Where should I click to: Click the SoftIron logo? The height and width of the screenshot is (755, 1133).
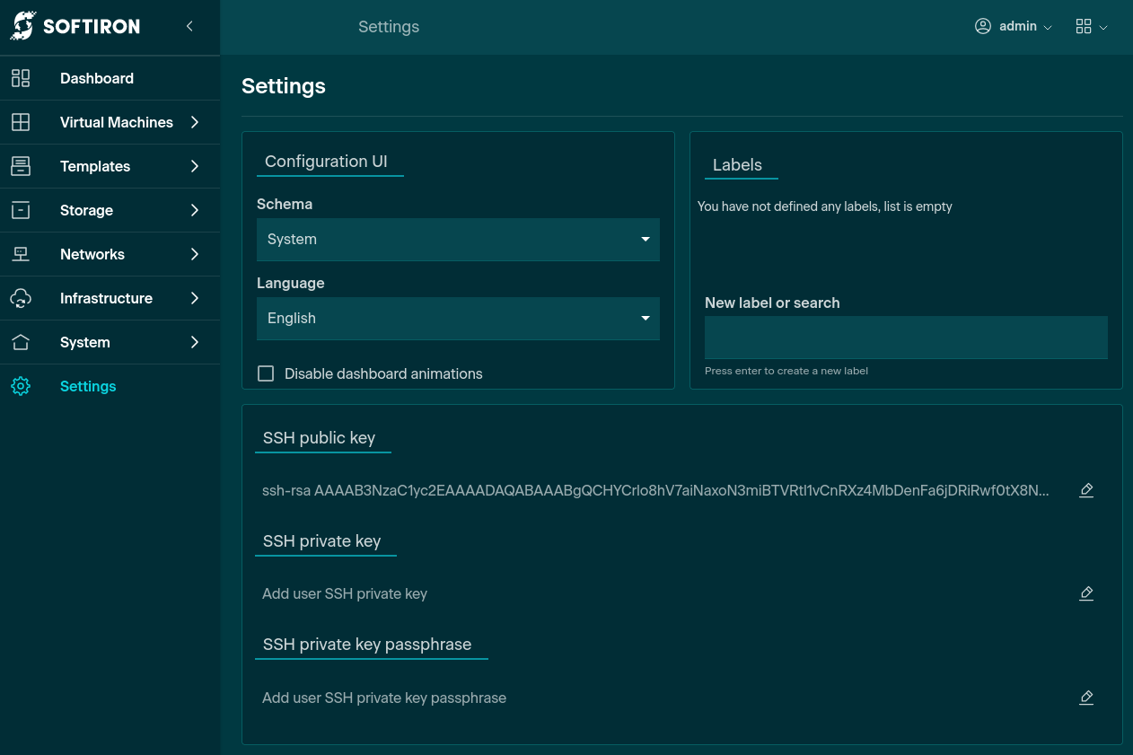[x=75, y=27]
